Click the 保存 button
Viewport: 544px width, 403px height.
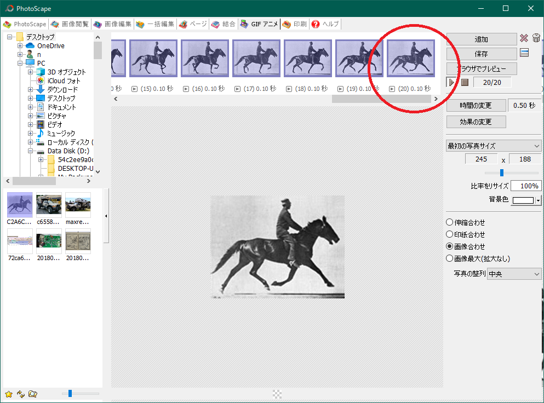(x=481, y=54)
